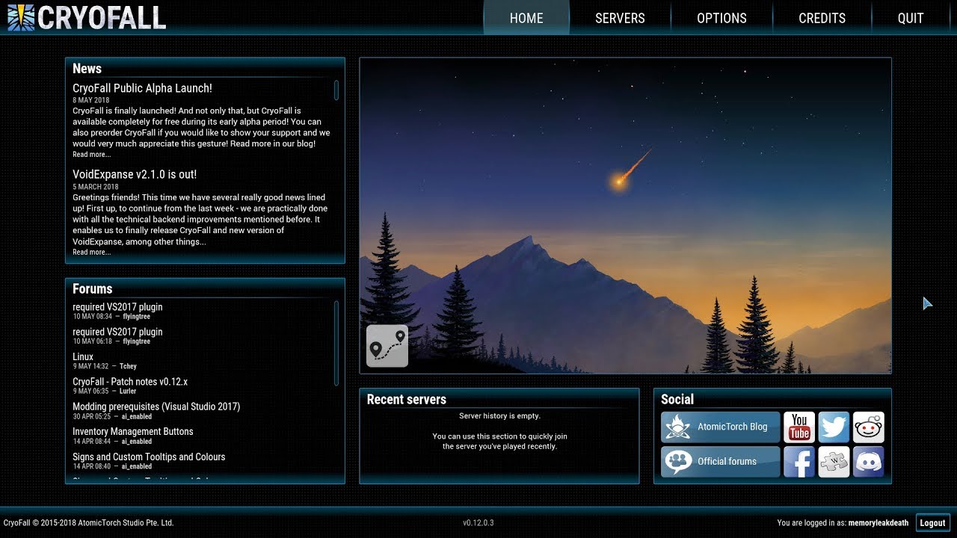Open the wiki puzzle-piece icon

click(x=834, y=462)
